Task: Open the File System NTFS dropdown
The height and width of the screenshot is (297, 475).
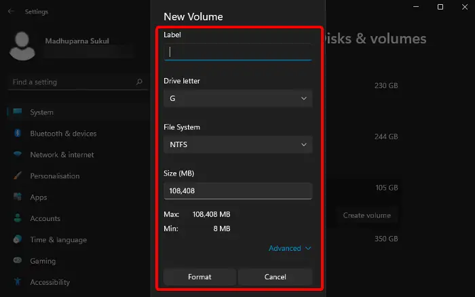Action: [237, 144]
